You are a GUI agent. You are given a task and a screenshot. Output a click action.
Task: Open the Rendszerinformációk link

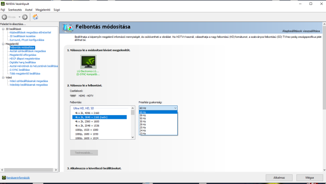[18, 178]
